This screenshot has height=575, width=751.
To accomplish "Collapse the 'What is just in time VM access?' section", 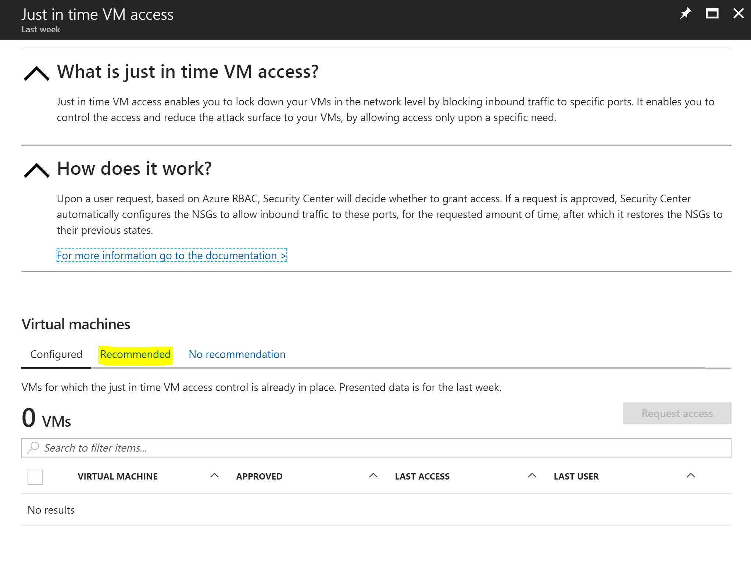I will (x=36, y=73).
